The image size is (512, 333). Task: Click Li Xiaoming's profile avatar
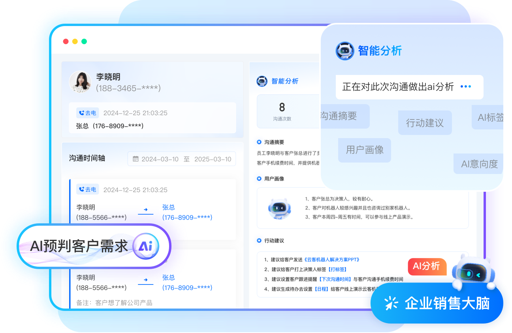80,82
